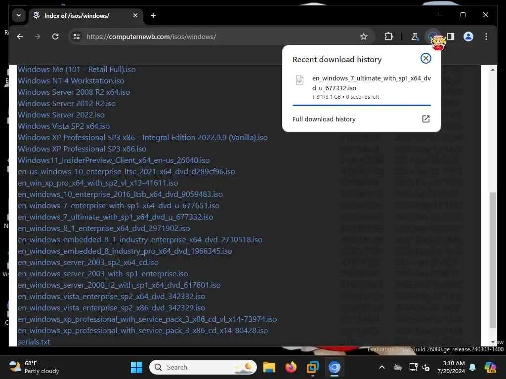Click the scrollbar down arrow

pyautogui.click(x=493, y=341)
